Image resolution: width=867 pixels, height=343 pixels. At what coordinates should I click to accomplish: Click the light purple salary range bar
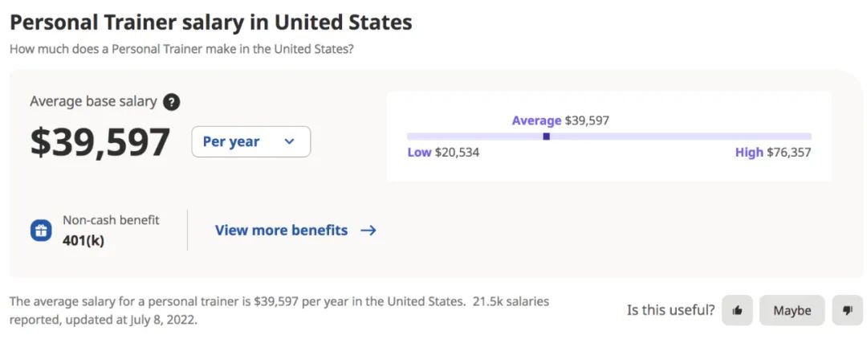(609, 136)
